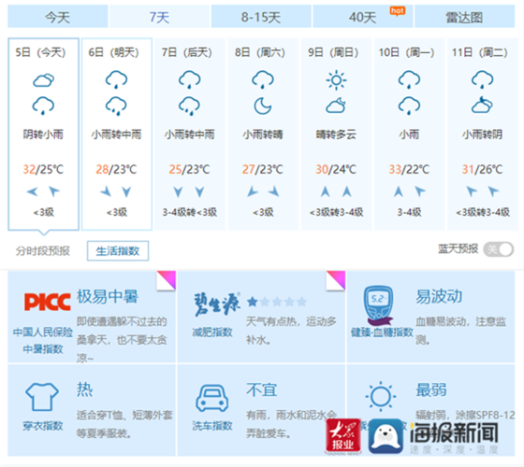Viewport: 524px width, 467px height.
Task: Click the 热 clothing heading
Action: click(x=84, y=390)
